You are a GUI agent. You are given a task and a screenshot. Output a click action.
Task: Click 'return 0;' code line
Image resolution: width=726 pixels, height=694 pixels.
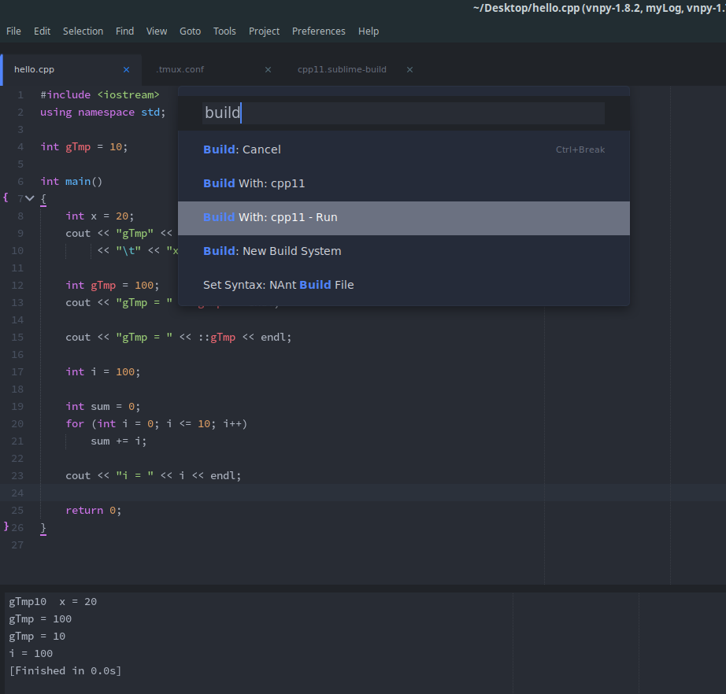pos(93,511)
